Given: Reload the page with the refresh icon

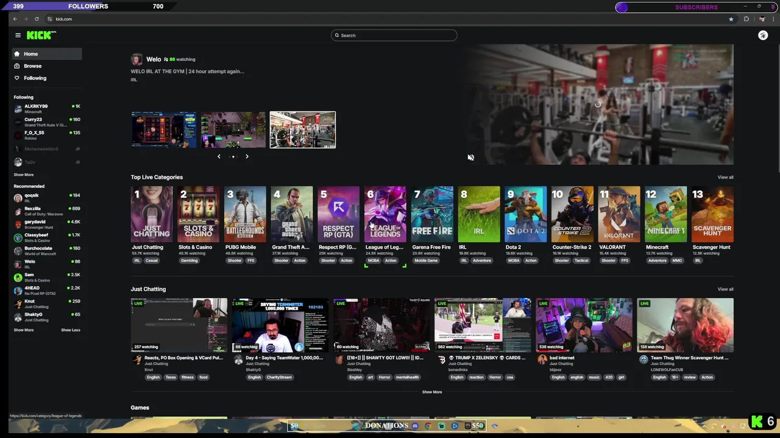Looking at the screenshot, I should [x=37, y=19].
